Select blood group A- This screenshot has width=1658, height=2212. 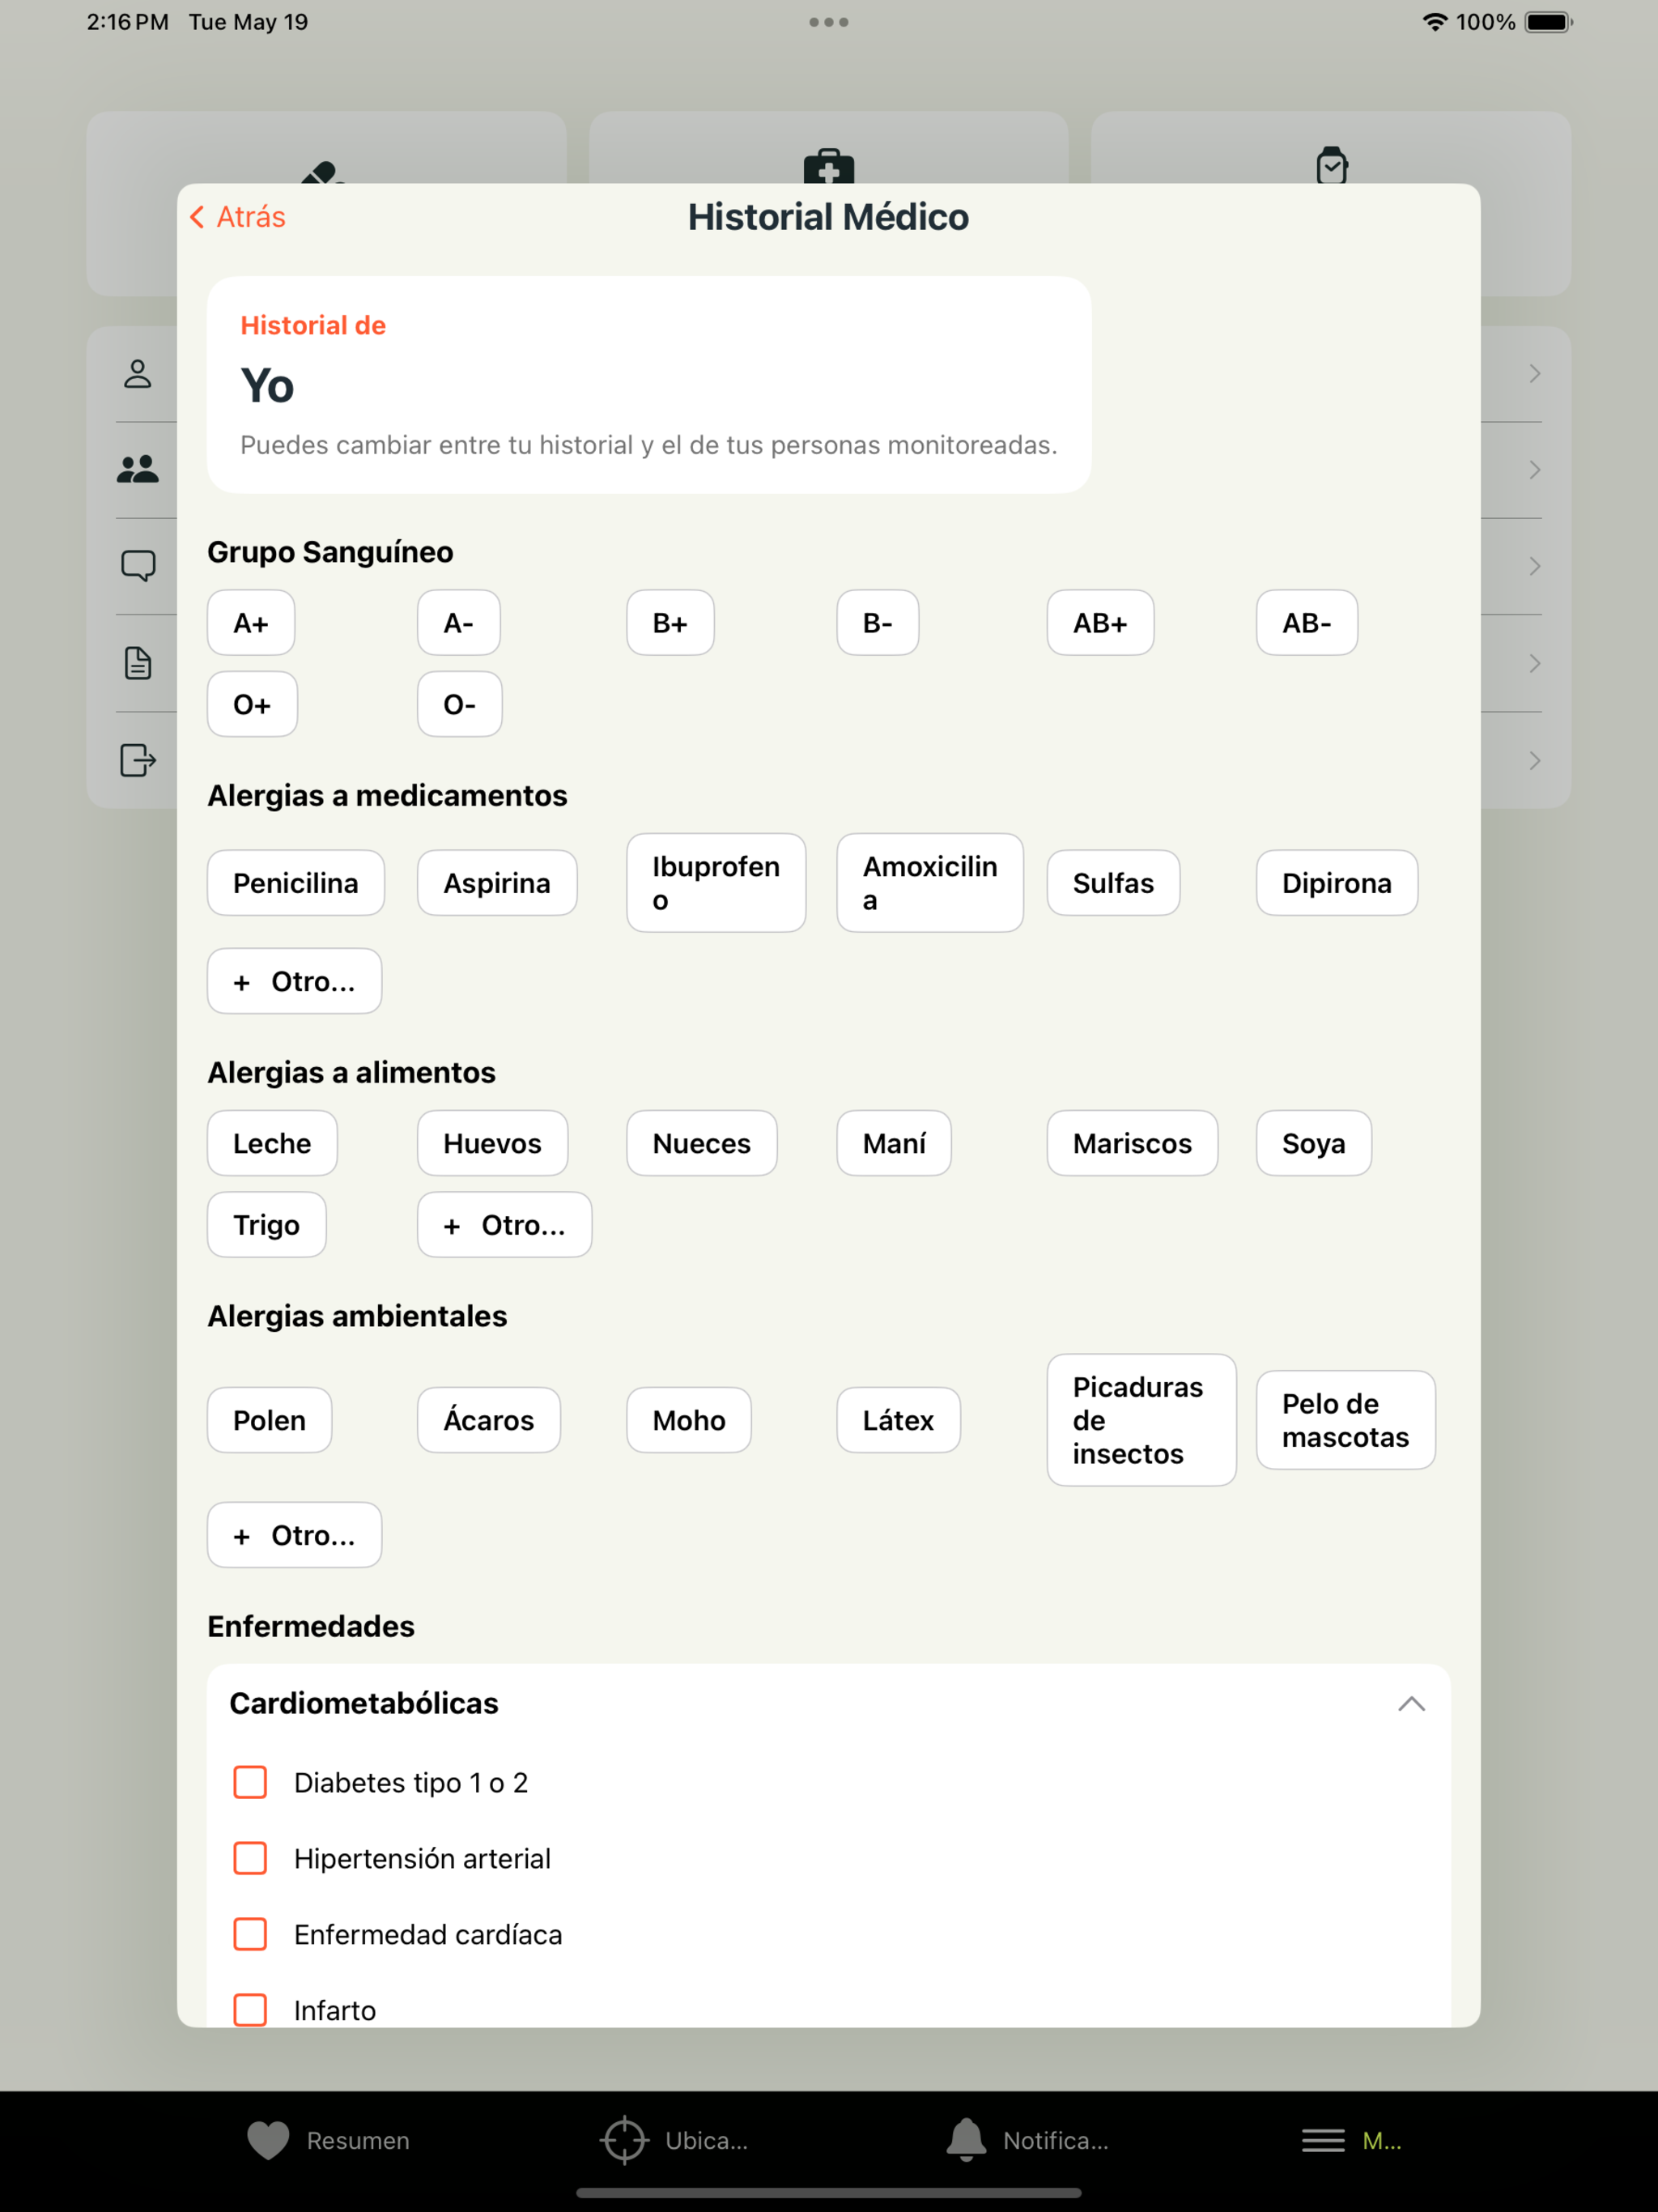click(x=459, y=623)
